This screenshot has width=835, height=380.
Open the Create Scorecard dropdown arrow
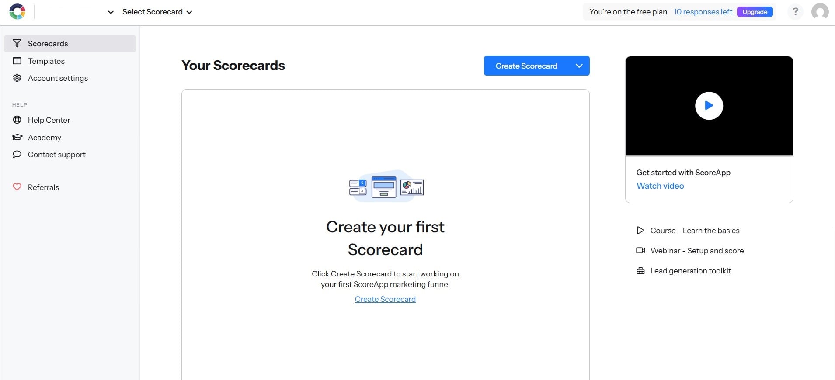pos(579,66)
